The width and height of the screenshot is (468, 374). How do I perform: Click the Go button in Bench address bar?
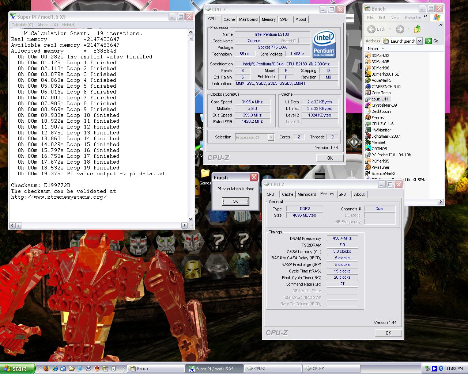coord(432,41)
